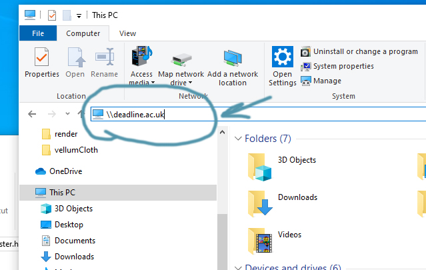Click the Manage button in the System group

click(x=321, y=81)
